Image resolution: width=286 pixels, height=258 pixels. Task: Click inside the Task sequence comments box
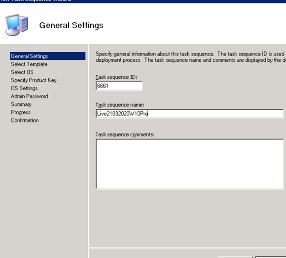tap(190, 163)
